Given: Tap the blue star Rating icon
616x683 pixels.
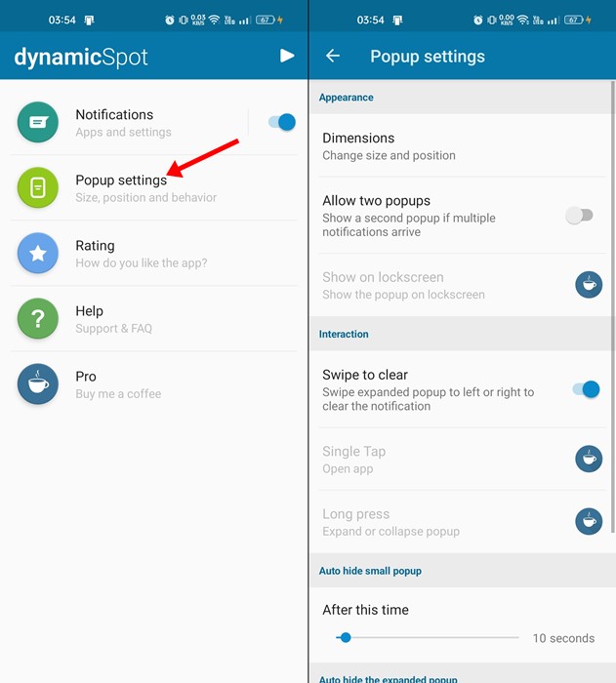Looking at the screenshot, I should coord(38,253).
